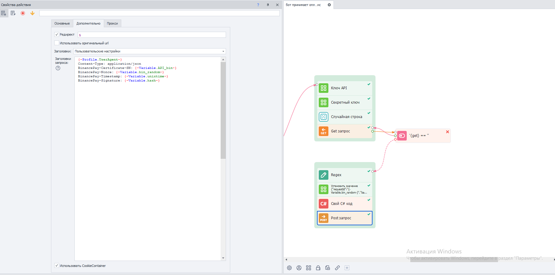The width and height of the screenshot is (555, 275).
Task: Click the dashed plus icon in bottom toolbar
Action: tap(347, 268)
